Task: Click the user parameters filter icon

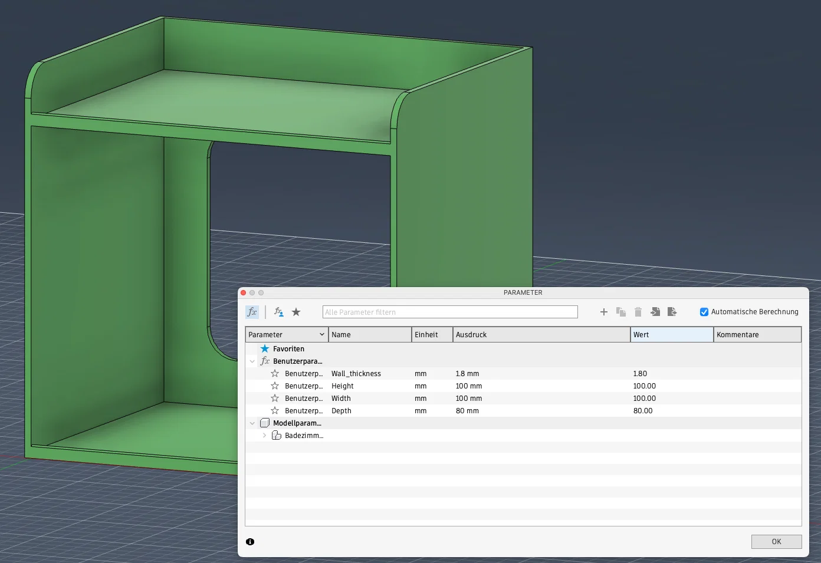Action: click(x=279, y=312)
